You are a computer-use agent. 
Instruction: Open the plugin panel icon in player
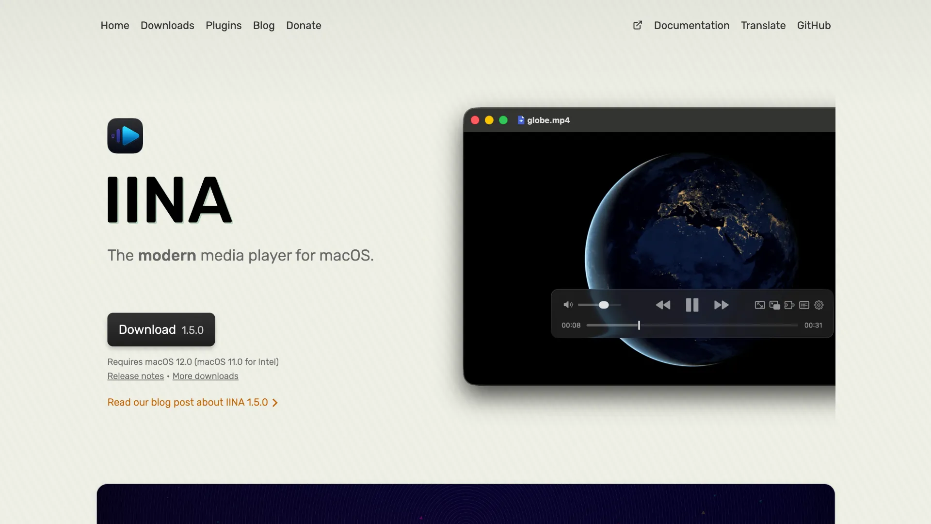[x=789, y=305]
